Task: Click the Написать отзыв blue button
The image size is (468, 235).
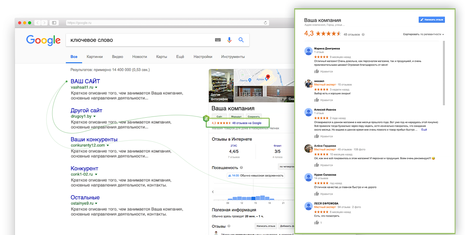Action: point(431,19)
